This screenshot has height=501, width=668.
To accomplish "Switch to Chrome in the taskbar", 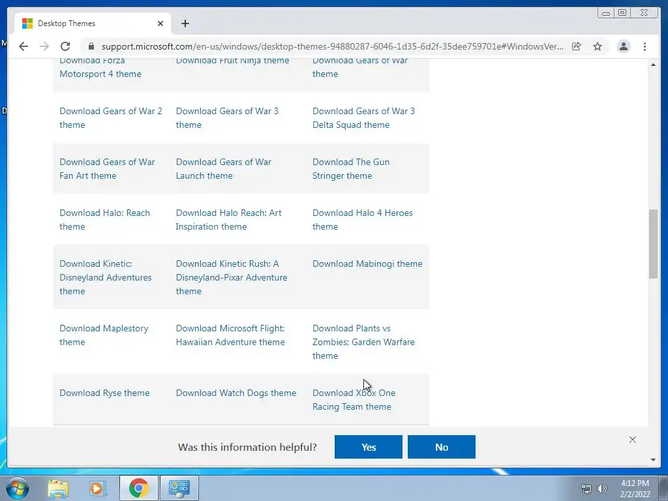I will coord(138,488).
